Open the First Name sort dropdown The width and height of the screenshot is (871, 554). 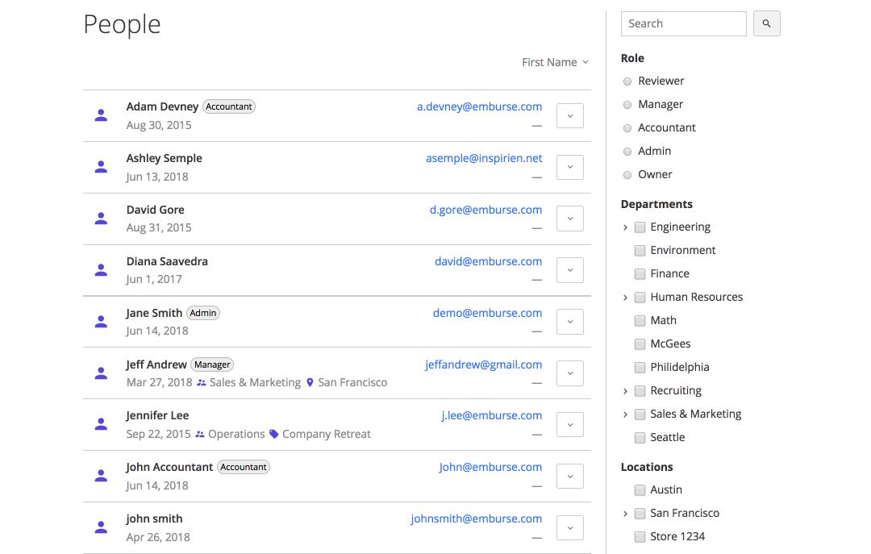tap(555, 62)
